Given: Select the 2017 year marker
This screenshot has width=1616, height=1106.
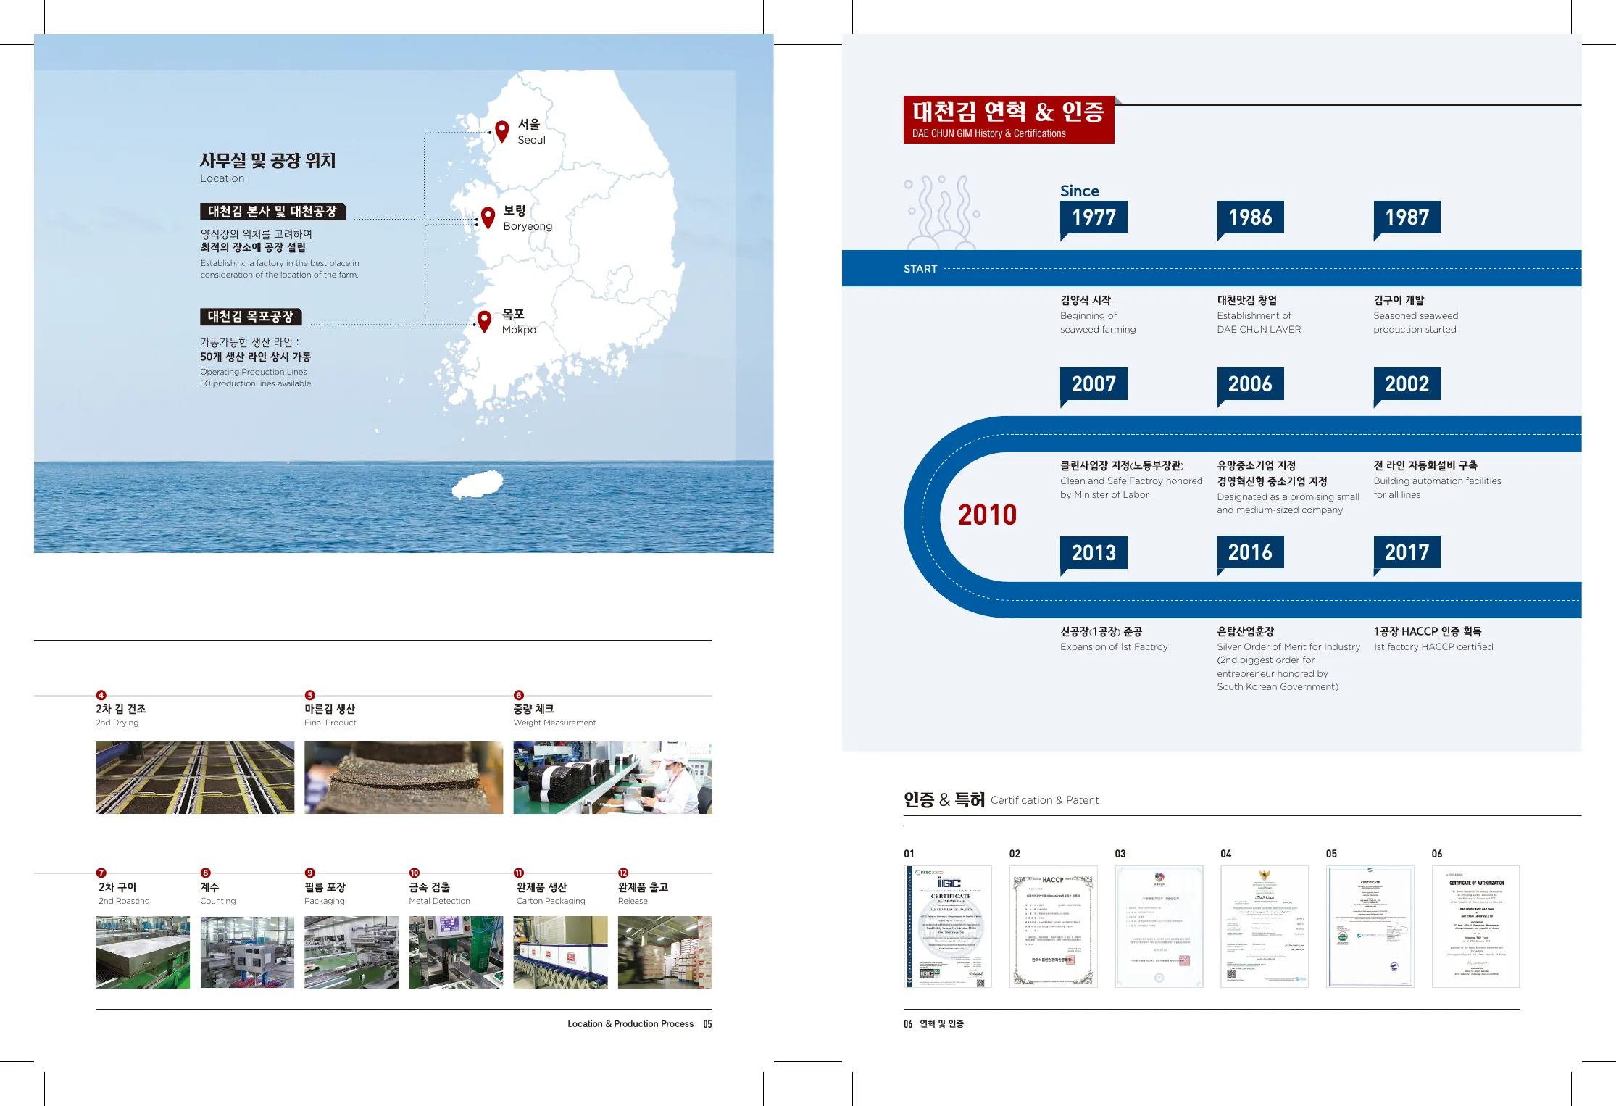Looking at the screenshot, I should [x=1407, y=553].
